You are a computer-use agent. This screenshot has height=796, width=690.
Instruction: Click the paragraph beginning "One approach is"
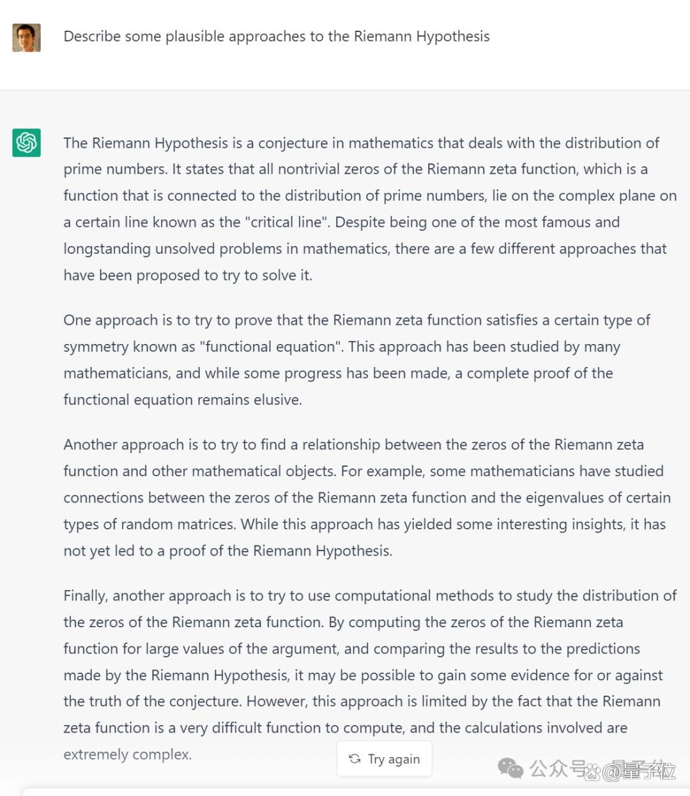click(x=356, y=360)
